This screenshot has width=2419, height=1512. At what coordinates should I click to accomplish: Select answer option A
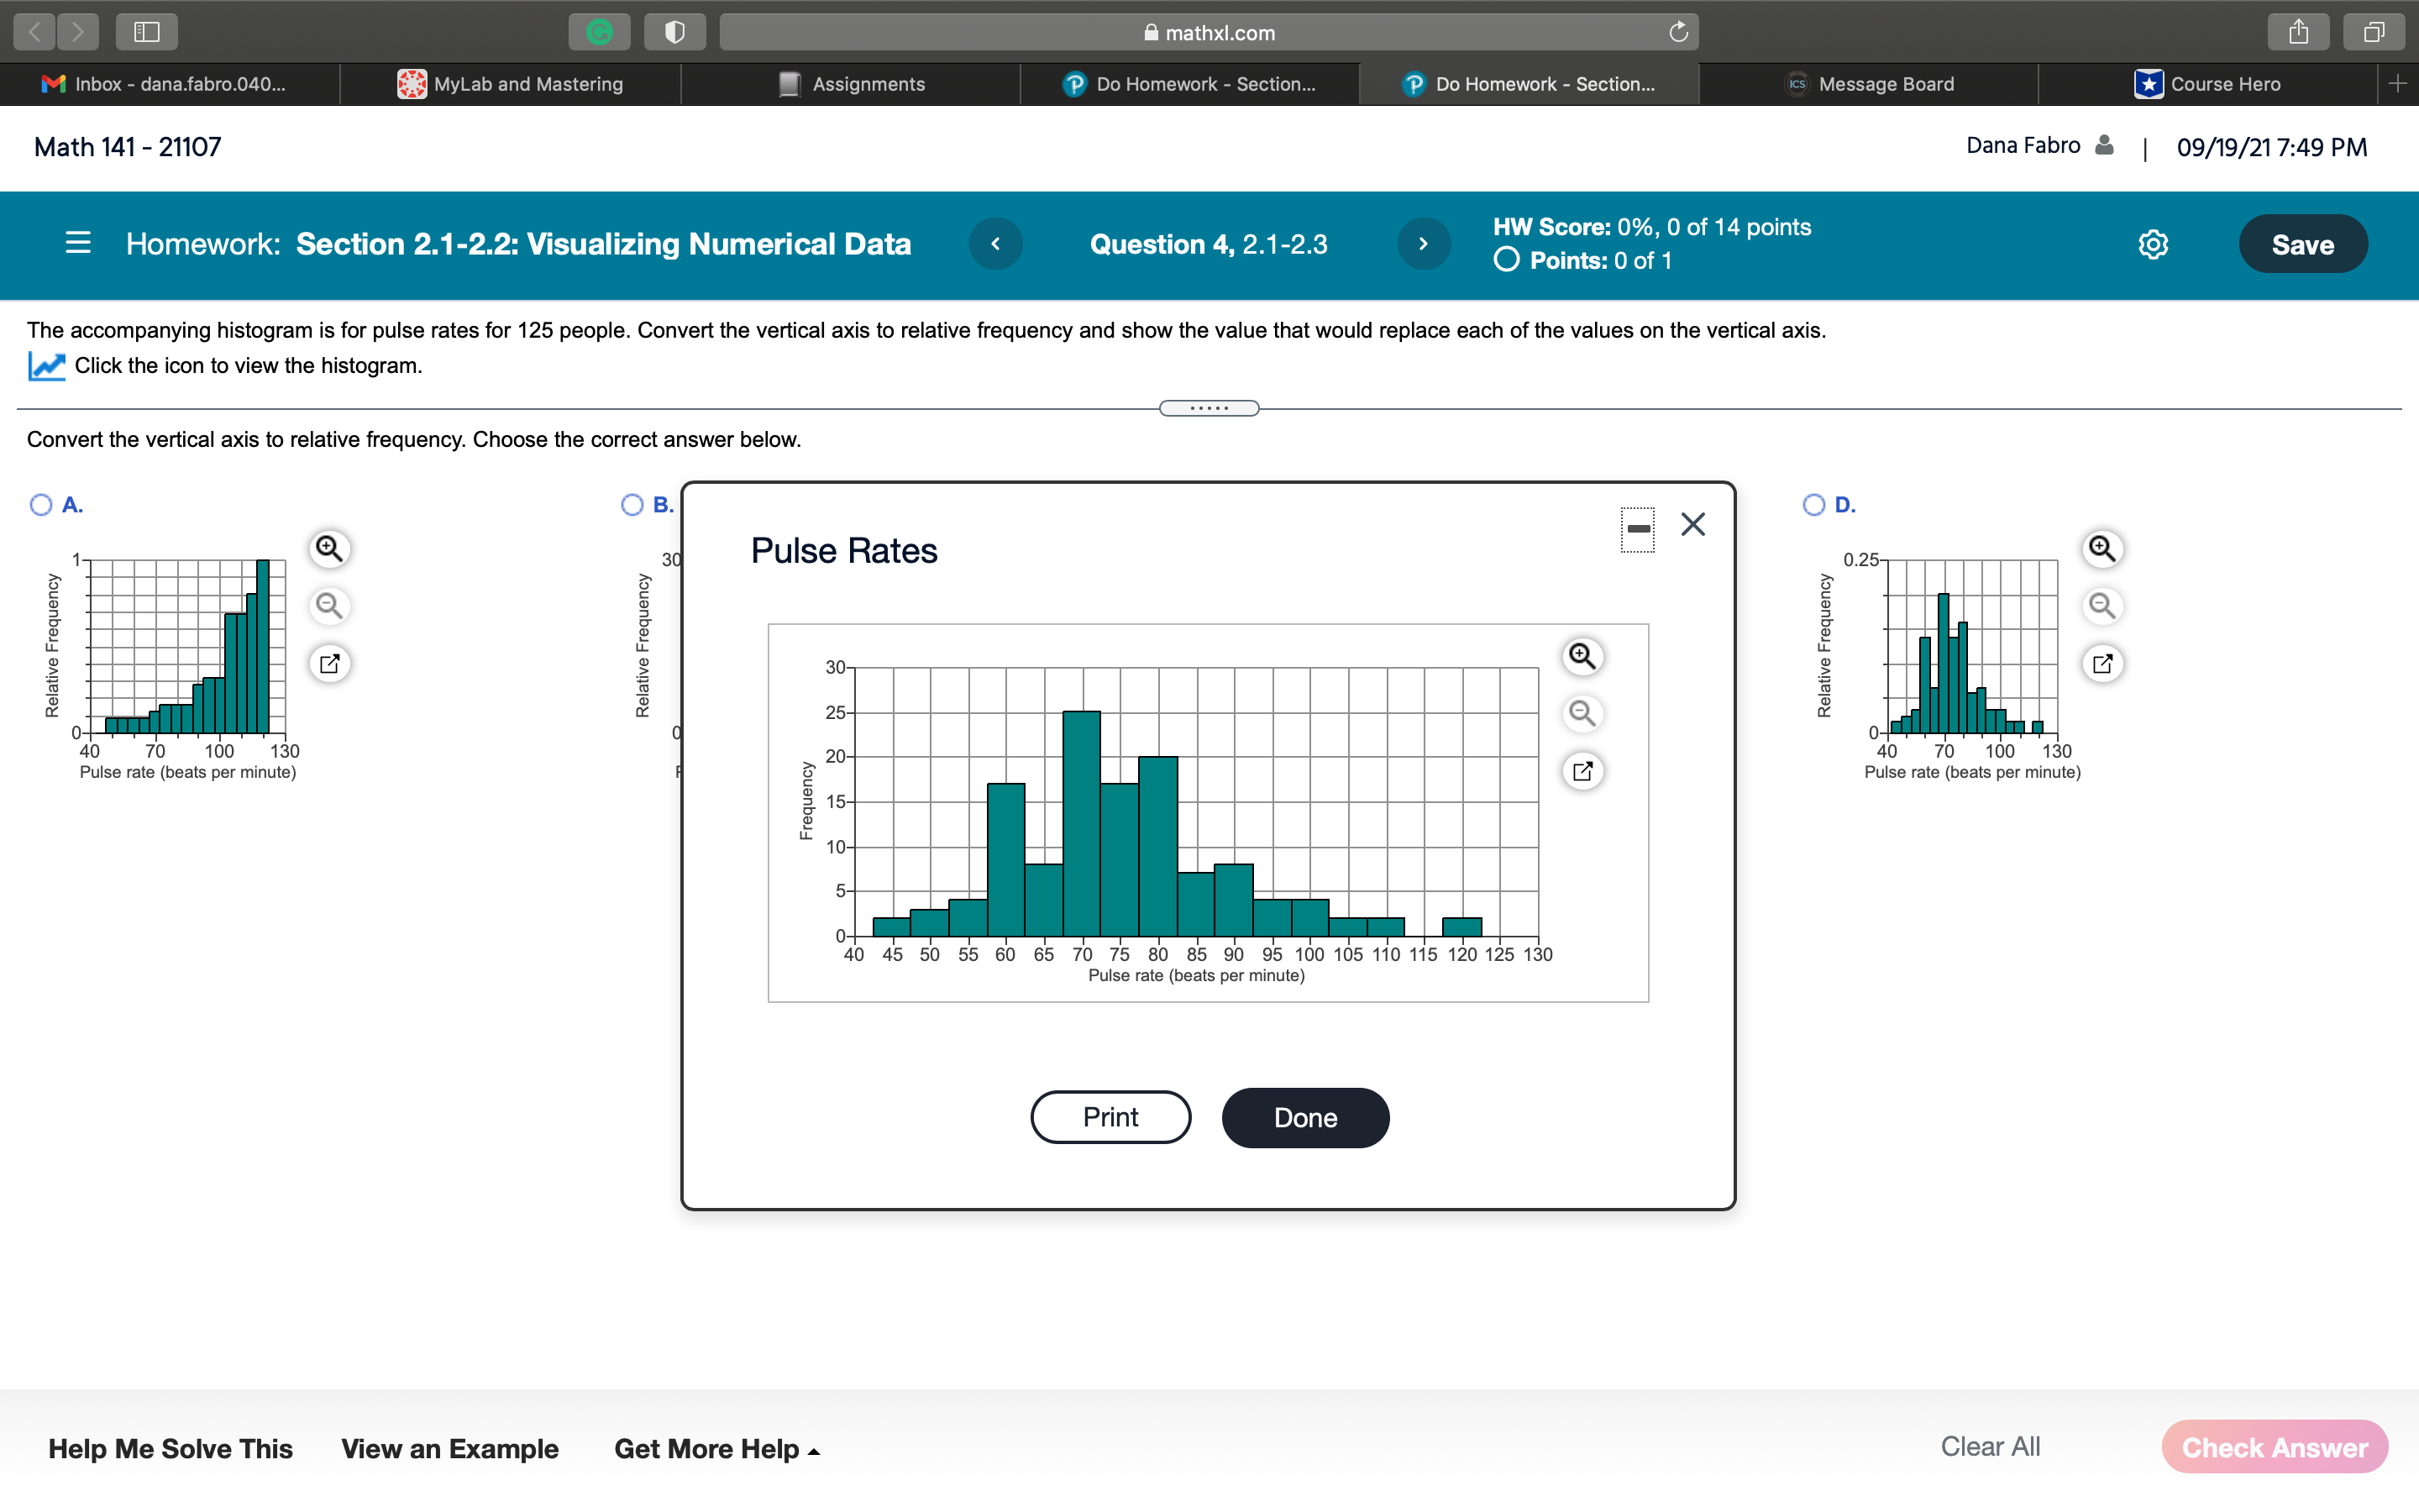[x=41, y=505]
